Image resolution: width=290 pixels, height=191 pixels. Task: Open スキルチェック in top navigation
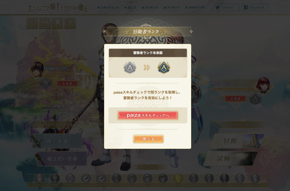pos(108,8)
